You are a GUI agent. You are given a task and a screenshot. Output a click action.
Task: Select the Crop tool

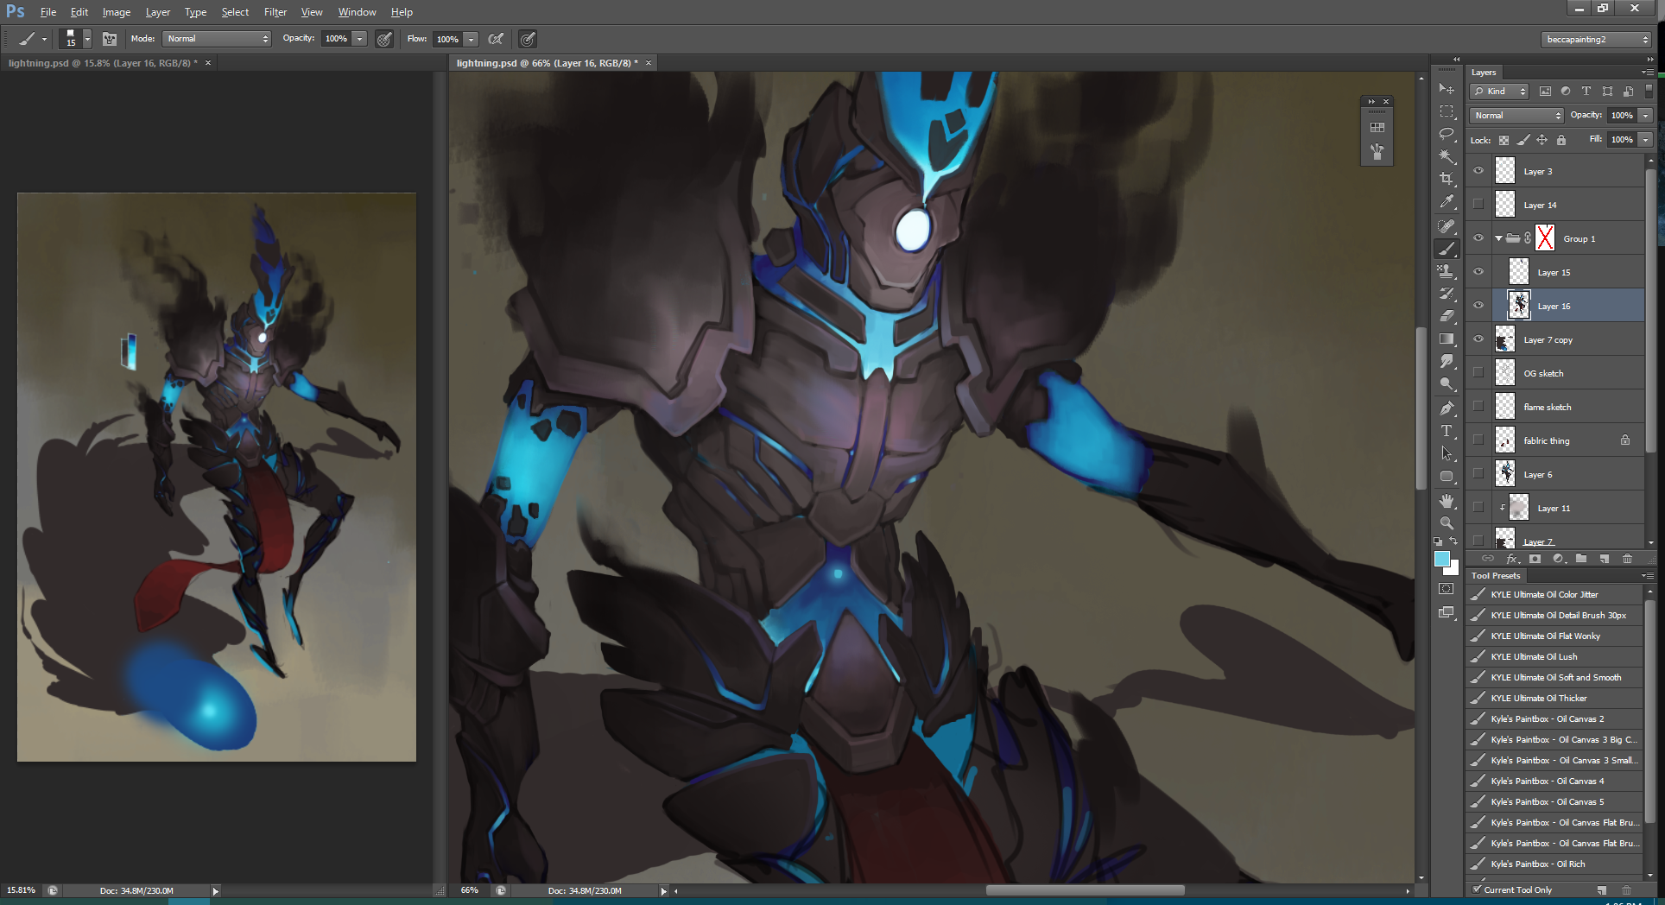click(1447, 179)
